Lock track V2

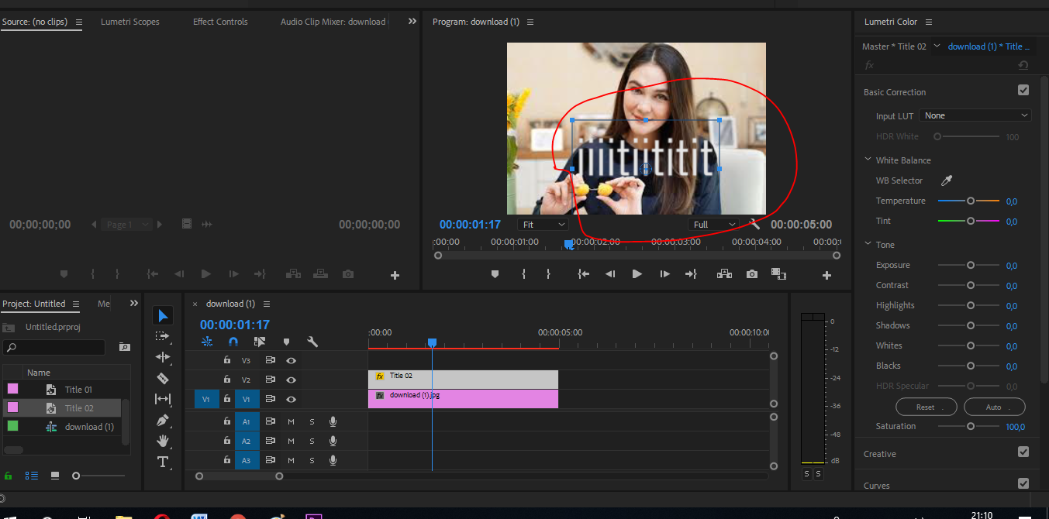[227, 380]
